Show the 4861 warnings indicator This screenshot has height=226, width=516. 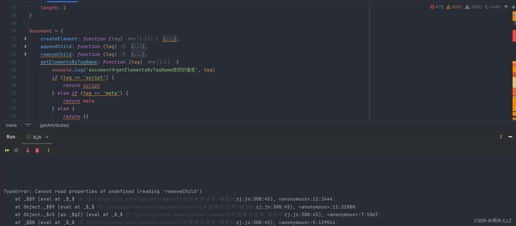(454, 7)
